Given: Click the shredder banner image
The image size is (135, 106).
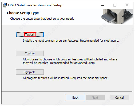Looking at the screenshot, I should pyautogui.click(x=117, y=16).
